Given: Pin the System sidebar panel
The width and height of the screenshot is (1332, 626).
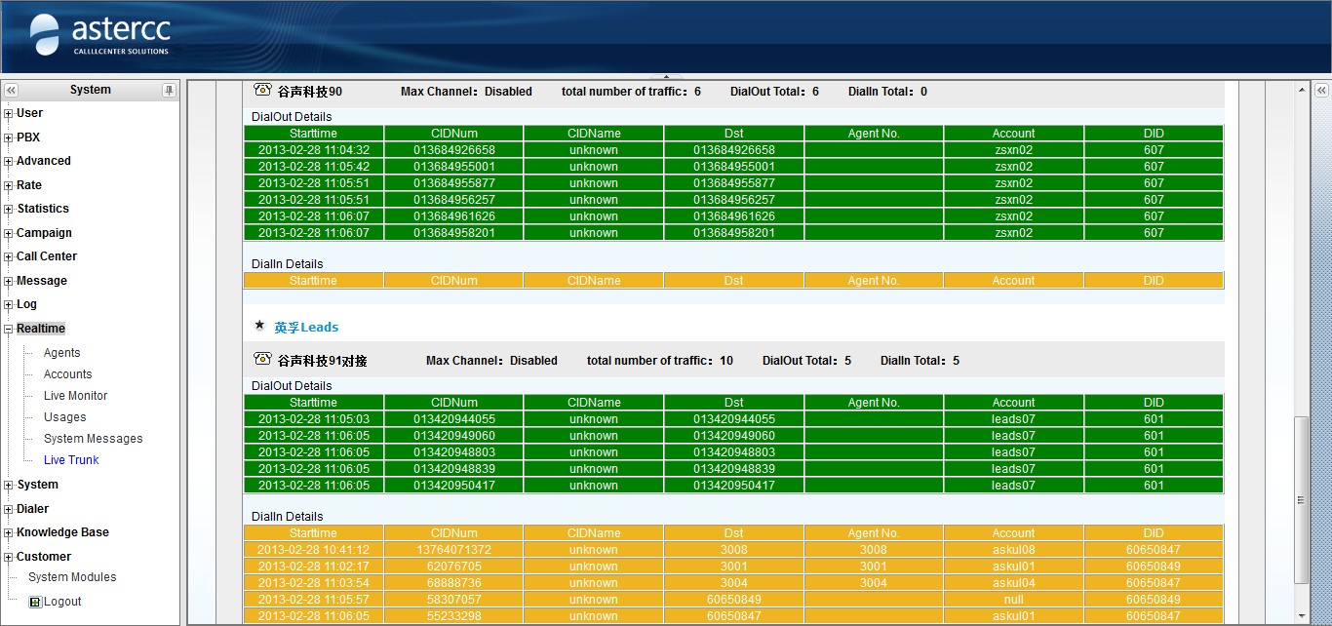Looking at the screenshot, I should click(x=169, y=90).
